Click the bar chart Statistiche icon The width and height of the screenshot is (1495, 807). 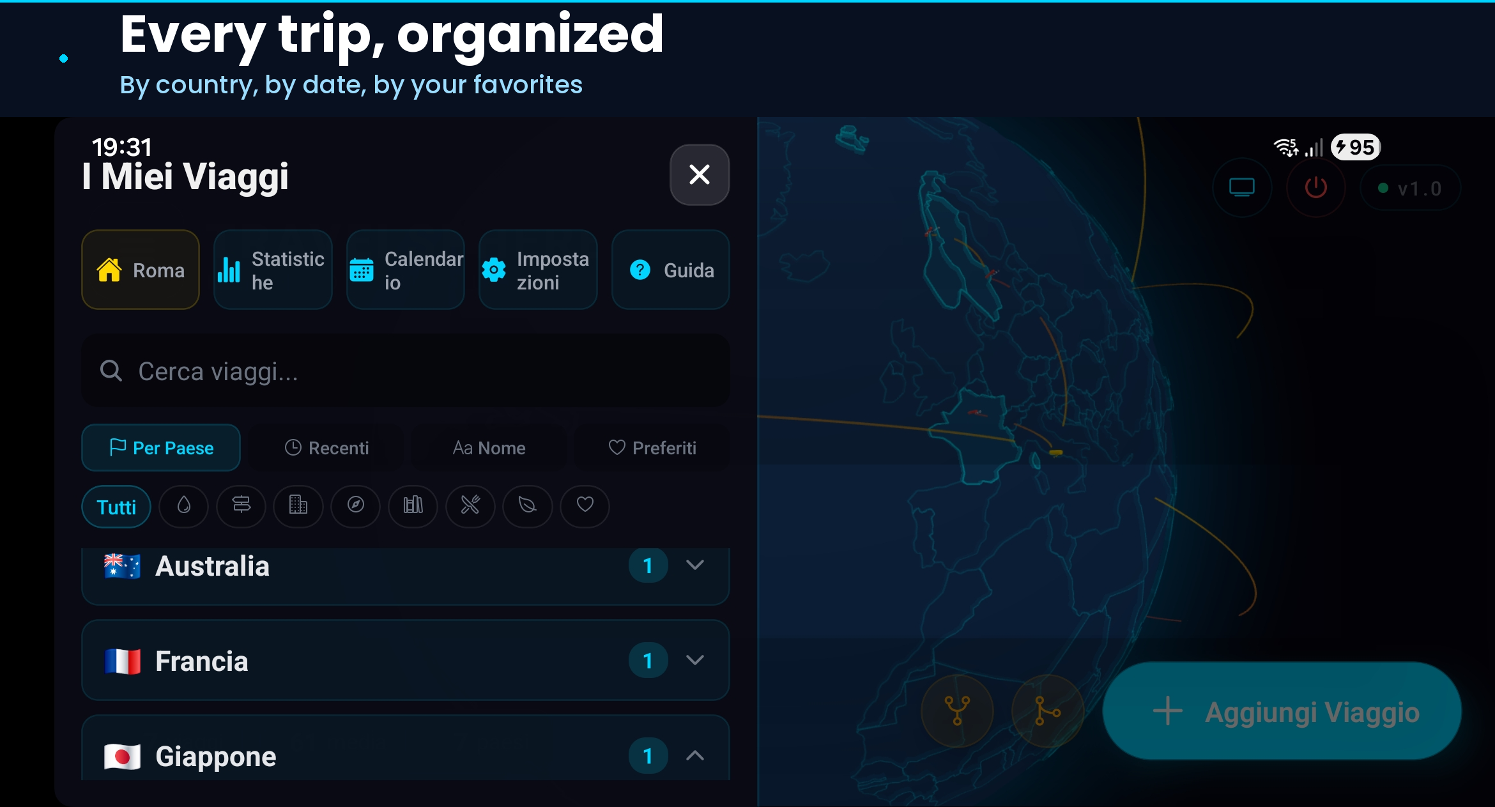[229, 270]
